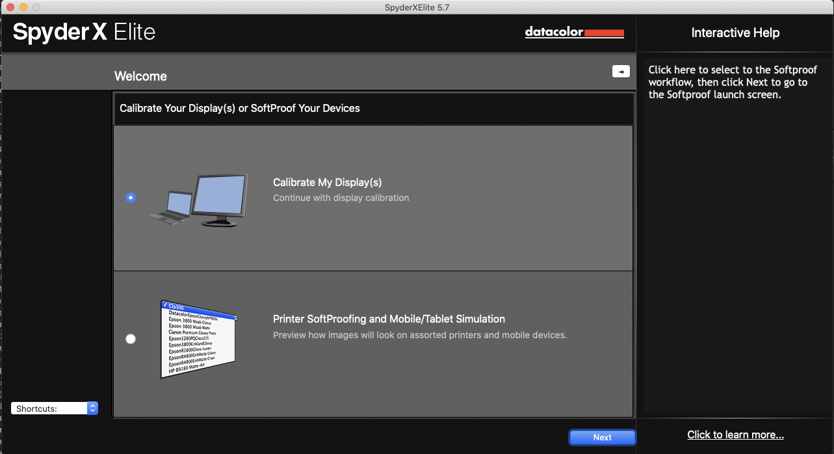
Task: Expand the Shortcuts menu list
Action: pos(55,408)
